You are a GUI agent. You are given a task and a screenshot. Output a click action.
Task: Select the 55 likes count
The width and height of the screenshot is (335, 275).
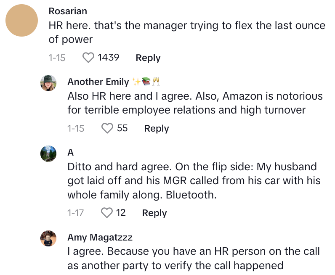pyautogui.click(x=122, y=128)
